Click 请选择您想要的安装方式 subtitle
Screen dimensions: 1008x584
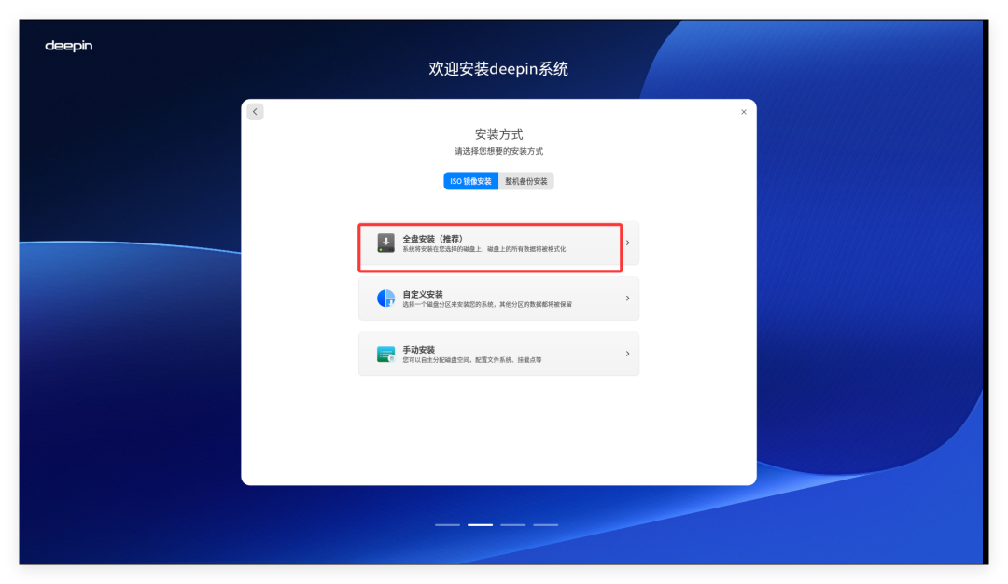point(498,152)
